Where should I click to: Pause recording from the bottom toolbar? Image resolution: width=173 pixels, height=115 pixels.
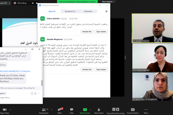[x=114, y=109]
